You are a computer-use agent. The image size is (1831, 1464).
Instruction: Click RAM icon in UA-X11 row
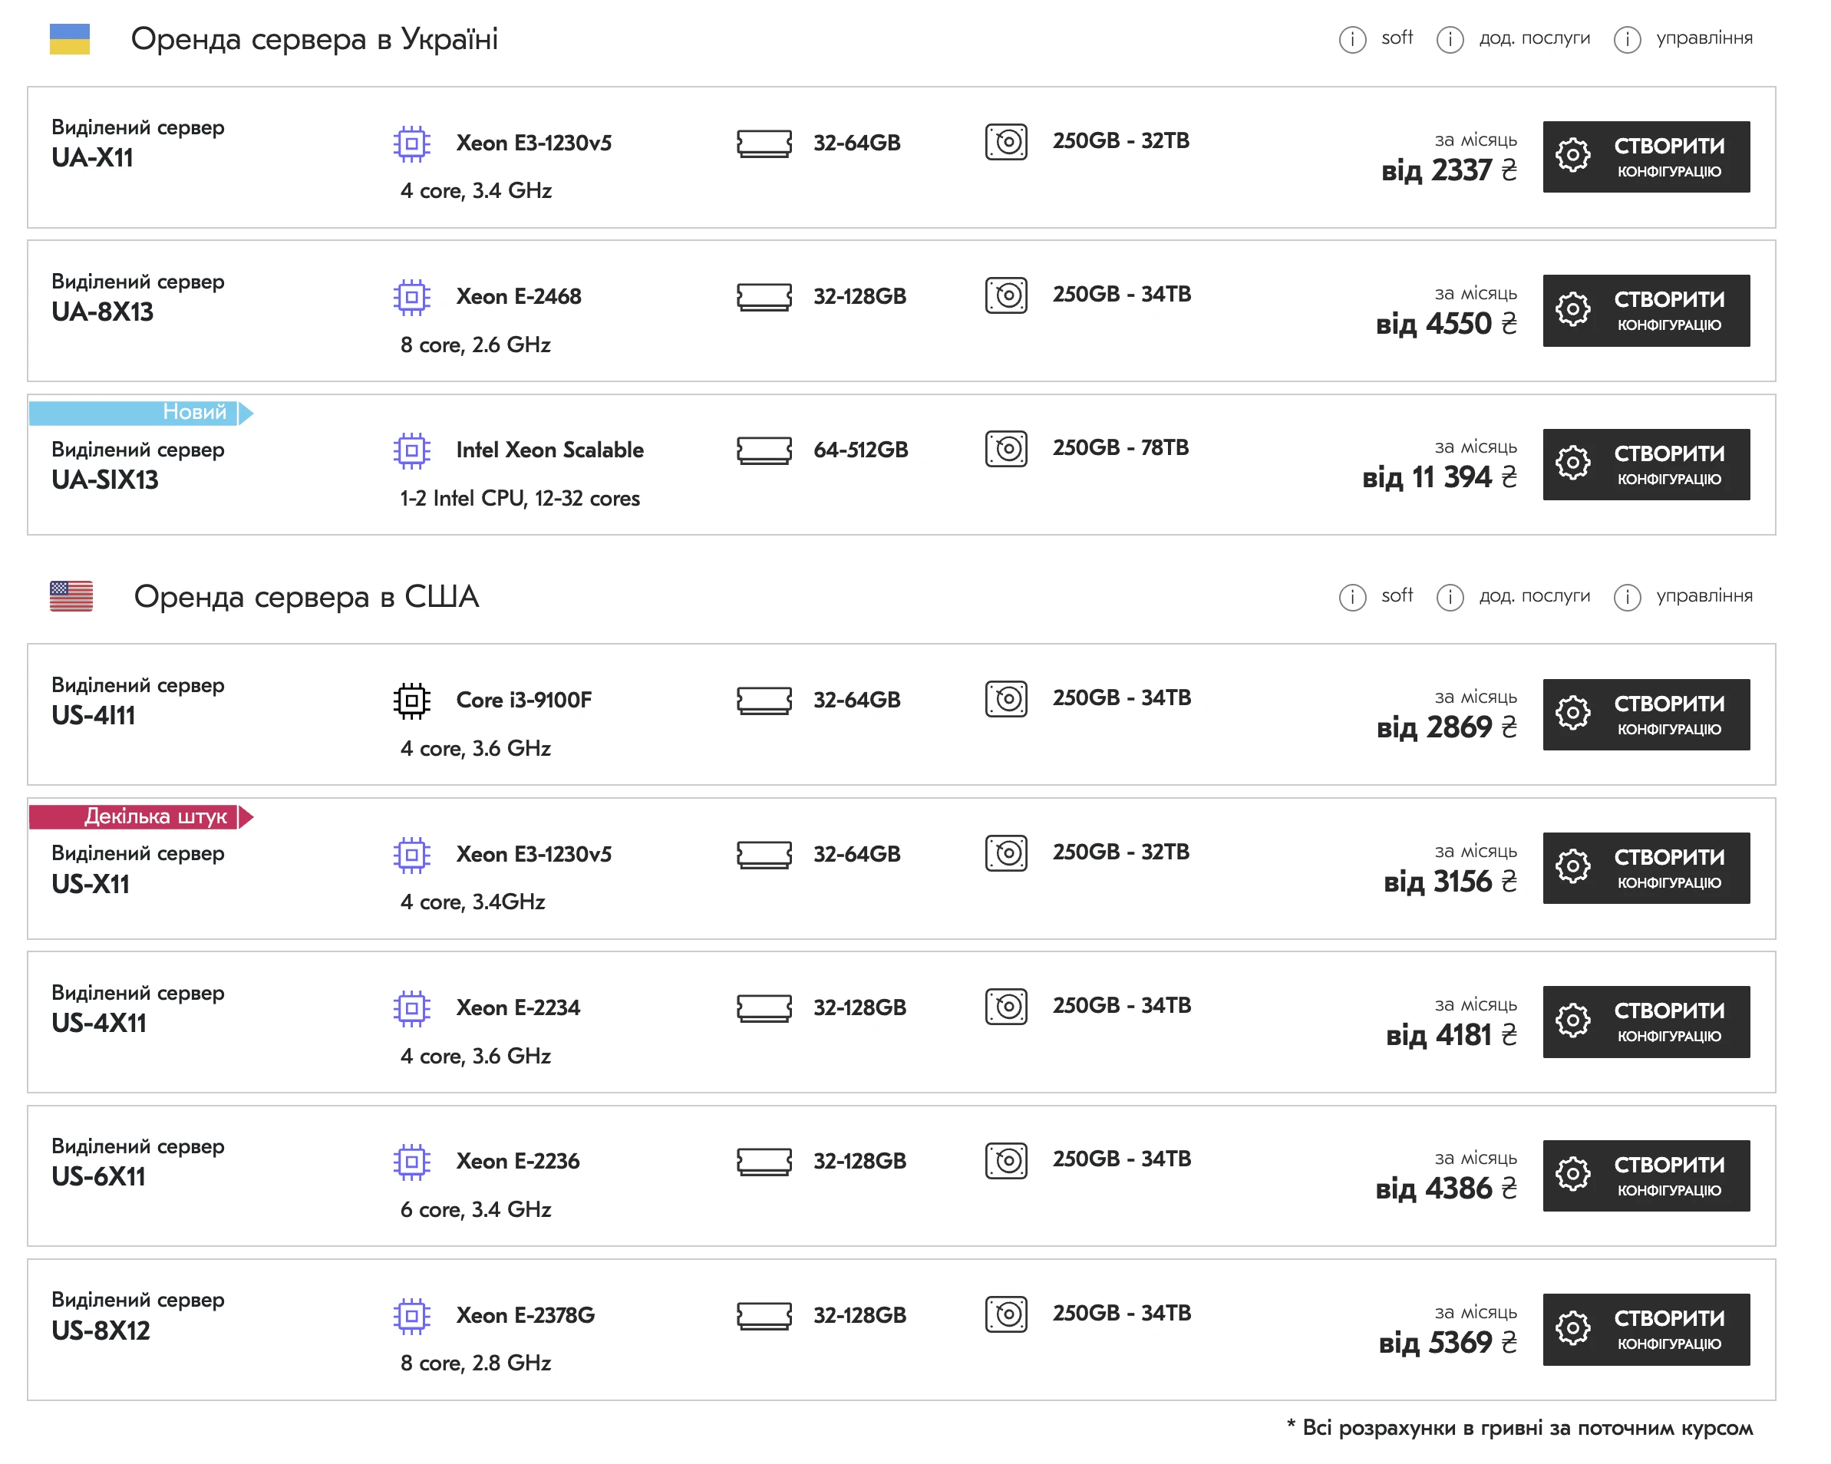(x=764, y=143)
